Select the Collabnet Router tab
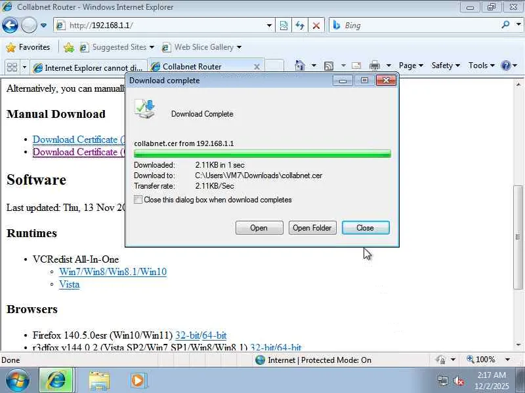This screenshot has height=393, width=525. [199, 67]
